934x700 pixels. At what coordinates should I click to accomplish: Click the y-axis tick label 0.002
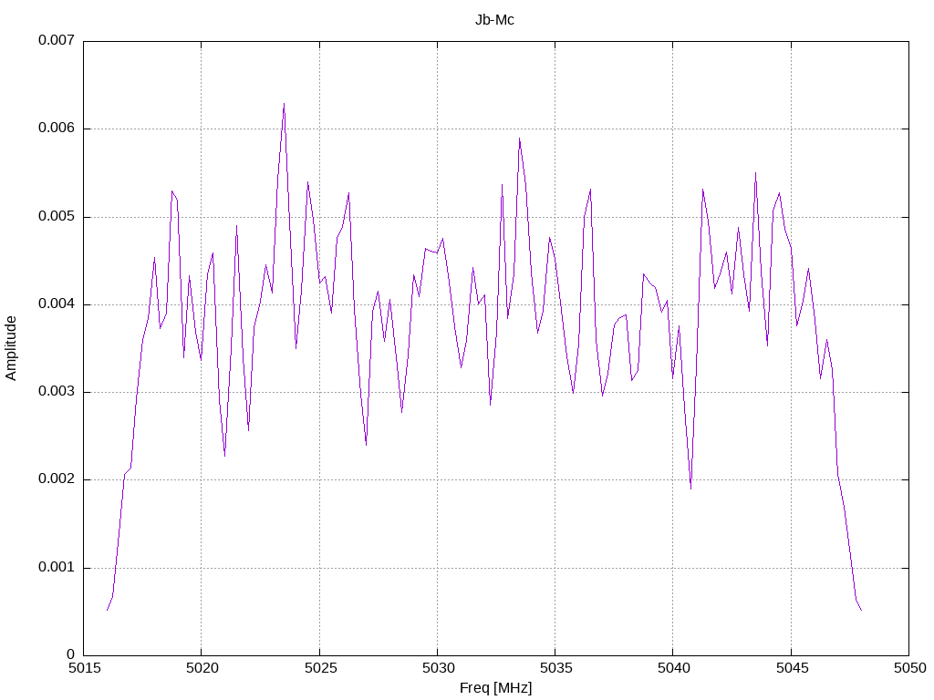click(57, 479)
